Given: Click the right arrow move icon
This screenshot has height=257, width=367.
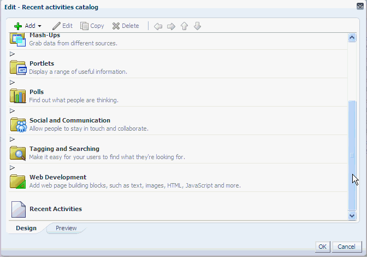Looking at the screenshot, I should pos(171,26).
